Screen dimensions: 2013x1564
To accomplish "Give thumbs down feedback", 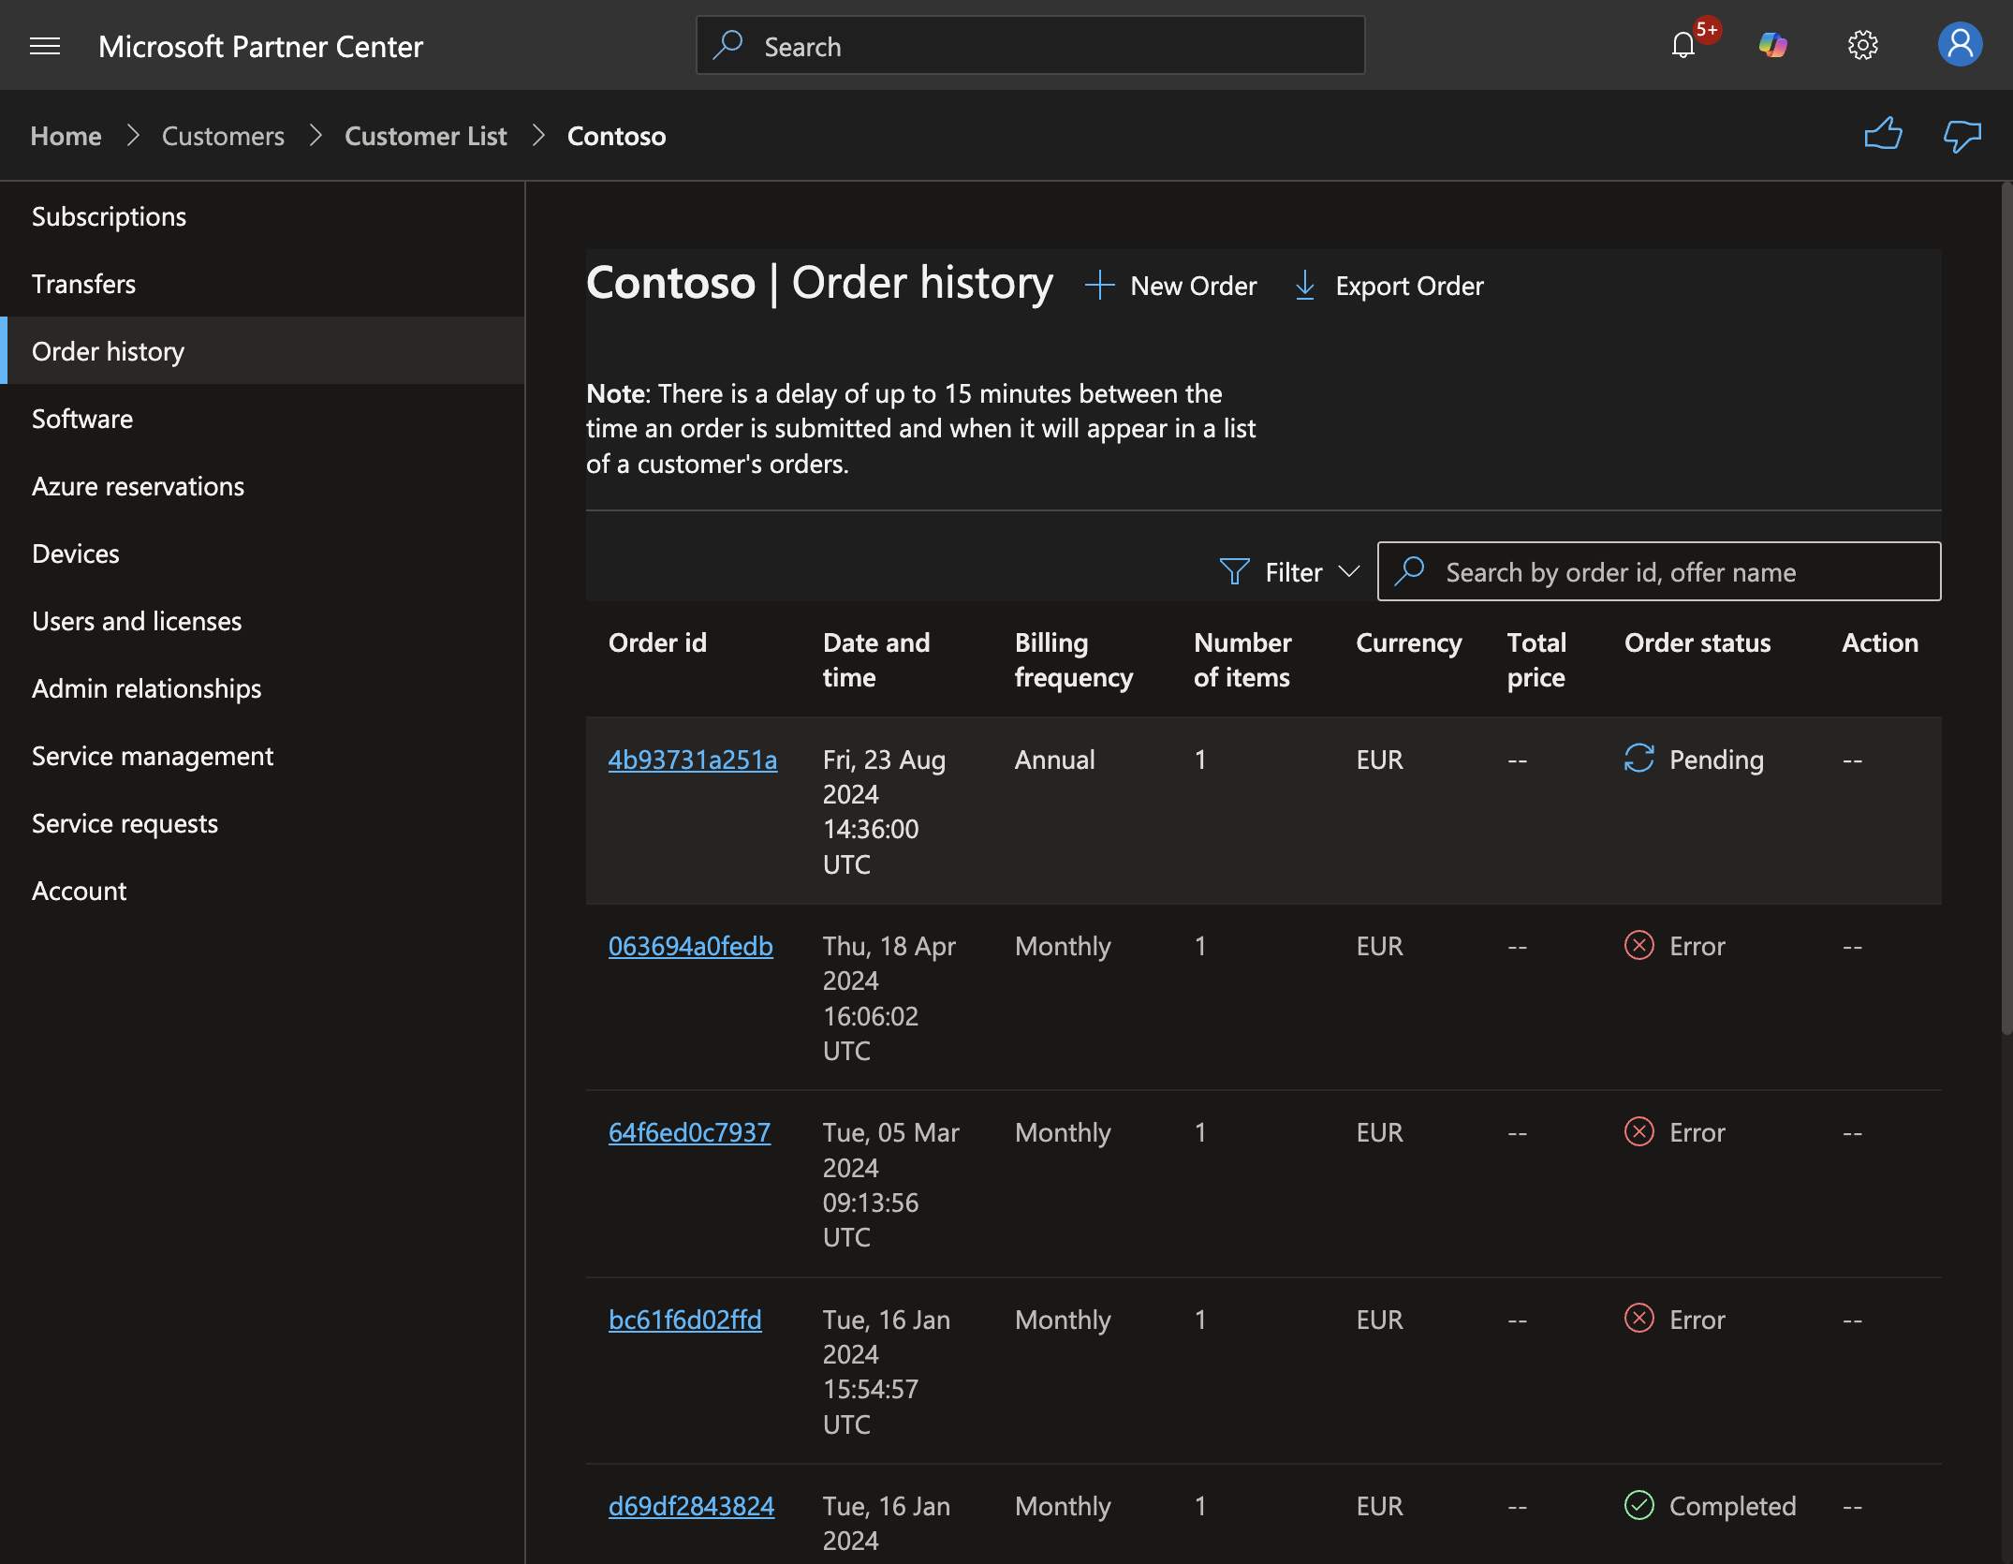I will [1962, 135].
